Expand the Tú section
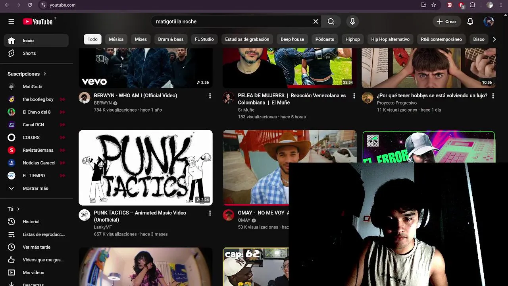The height and width of the screenshot is (286, 508). pyautogui.click(x=14, y=209)
